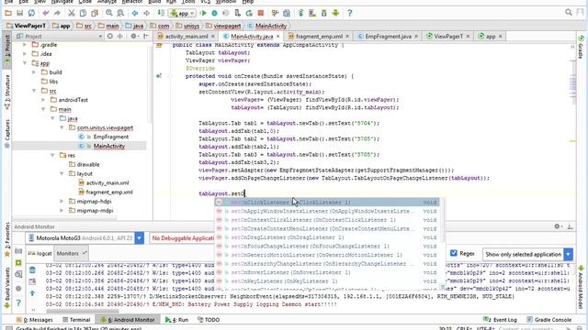Image resolution: width=588 pixels, height=330 pixels.
Task: Collapse the res folder
Action: (x=52, y=155)
